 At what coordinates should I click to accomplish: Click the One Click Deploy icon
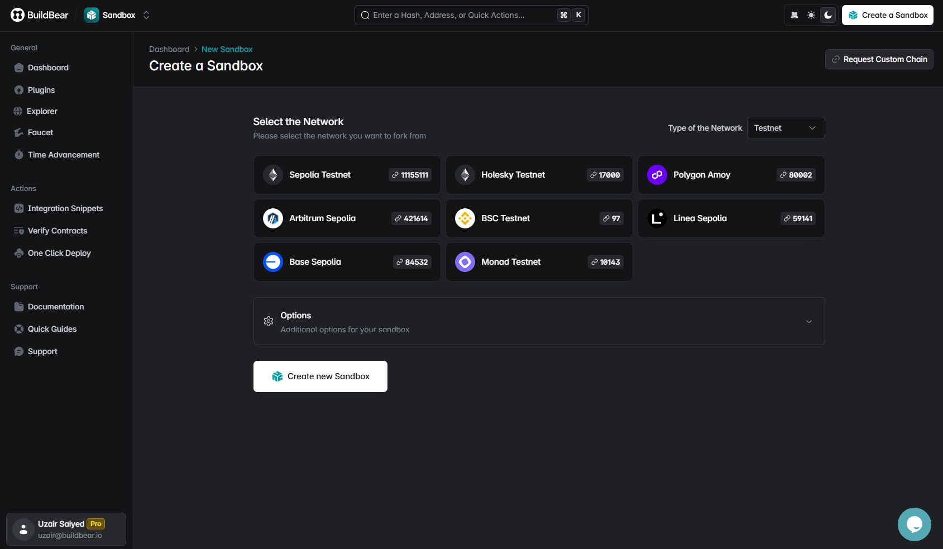[19, 253]
